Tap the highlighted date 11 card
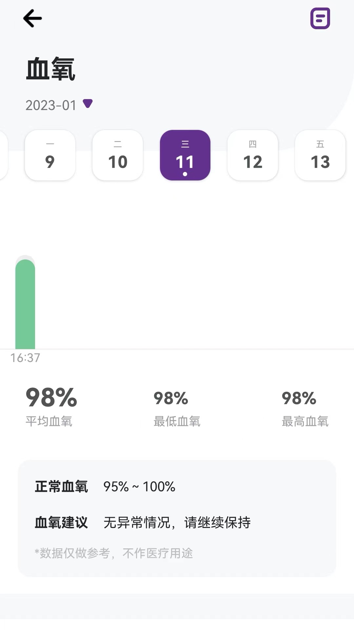This screenshot has height=630, width=354. coord(185,155)
